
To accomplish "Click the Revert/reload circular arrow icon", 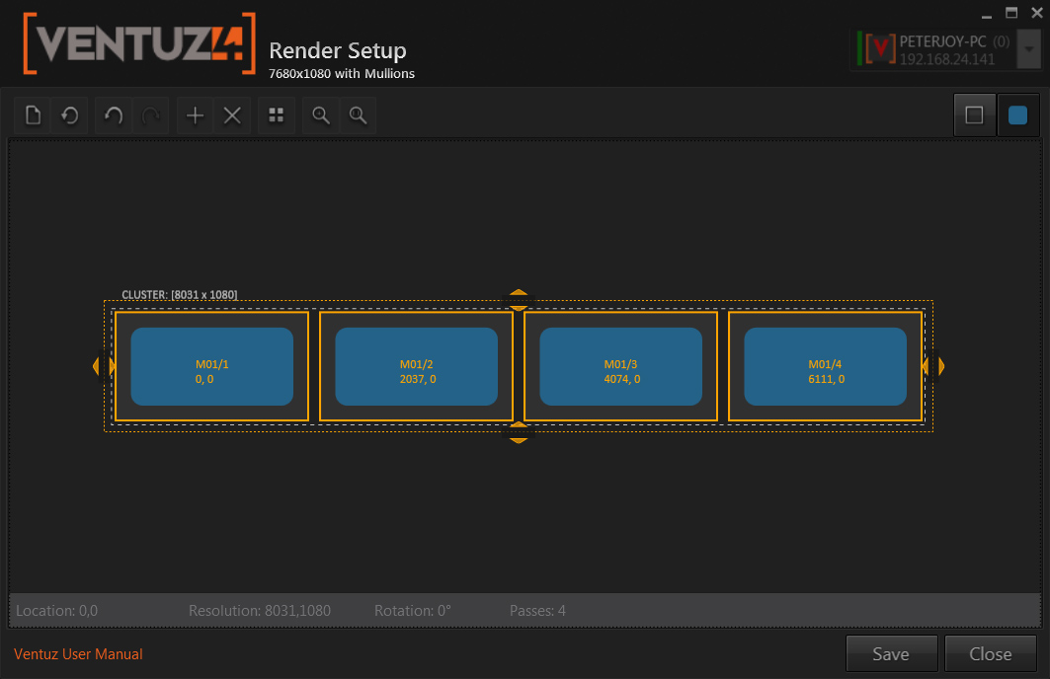I will point(70,115).
